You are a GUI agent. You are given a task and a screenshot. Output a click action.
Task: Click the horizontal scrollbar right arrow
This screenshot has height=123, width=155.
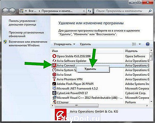pyautogui.click(x=147, y=106)
